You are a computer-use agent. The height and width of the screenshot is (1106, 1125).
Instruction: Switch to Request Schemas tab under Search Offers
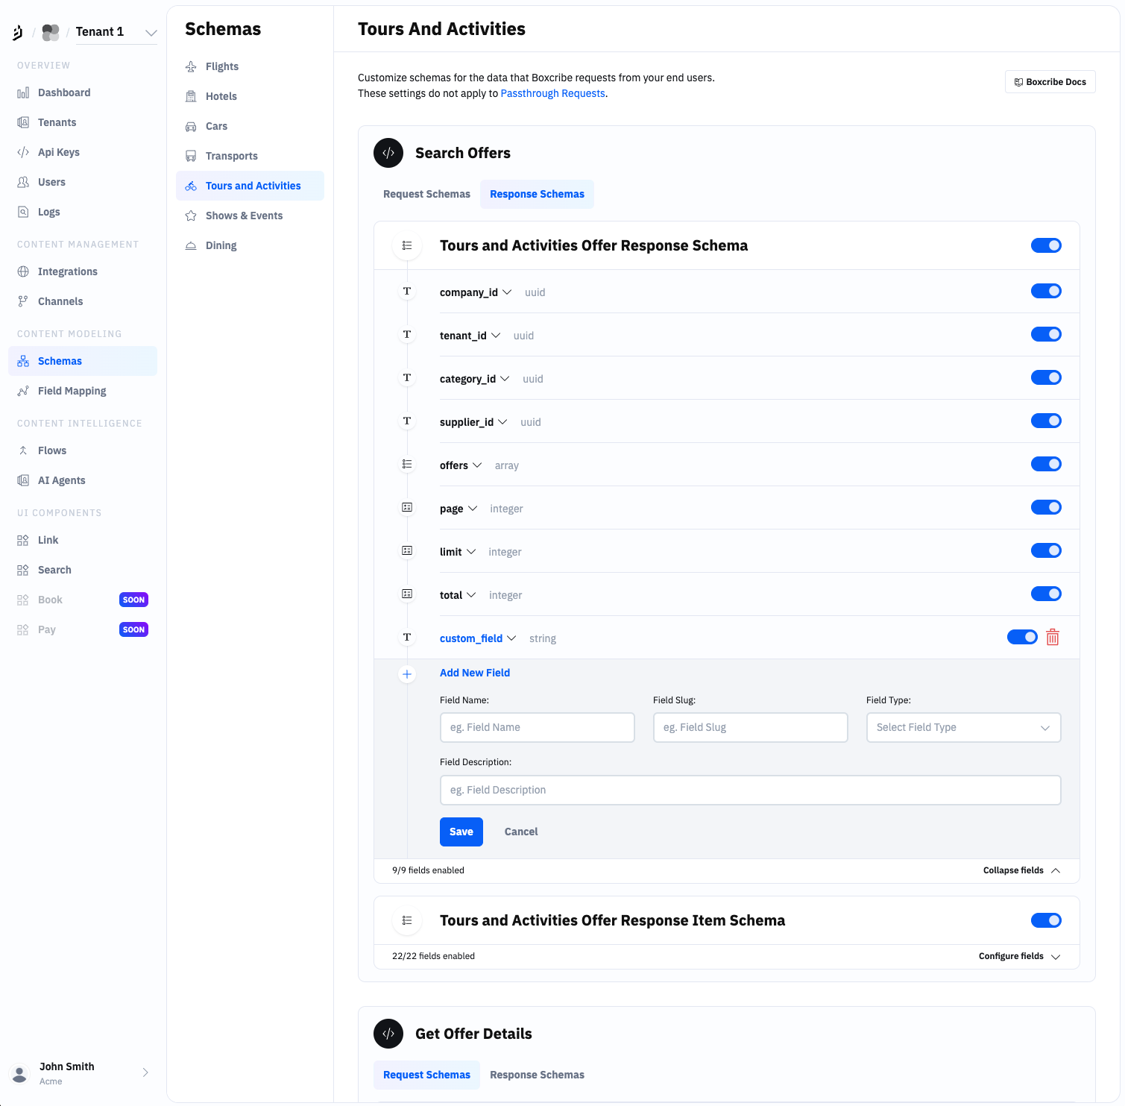426,194
